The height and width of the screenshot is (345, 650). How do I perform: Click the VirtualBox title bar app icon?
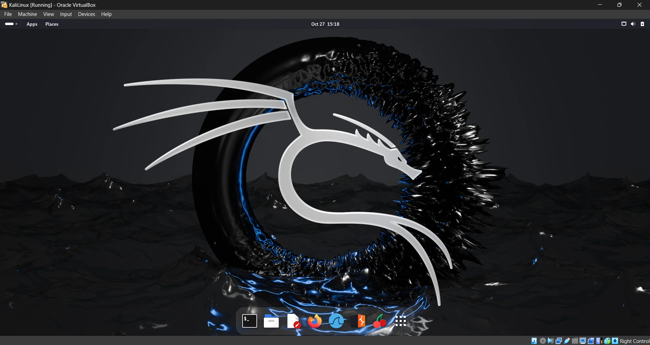[x=4, y=5]
